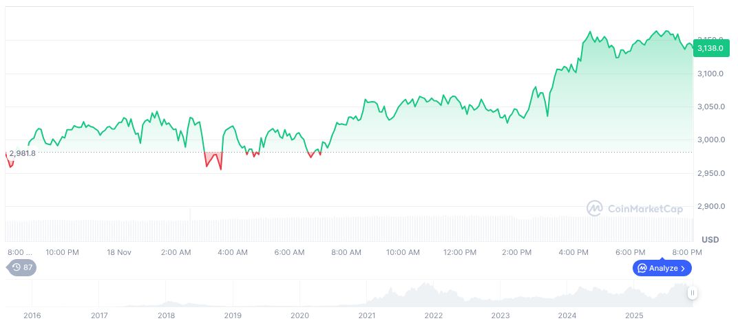The image size is (738, 323).
Task: Select 2019 on the overview timeline
Action: pyautogui.click(x=233, y=315)
